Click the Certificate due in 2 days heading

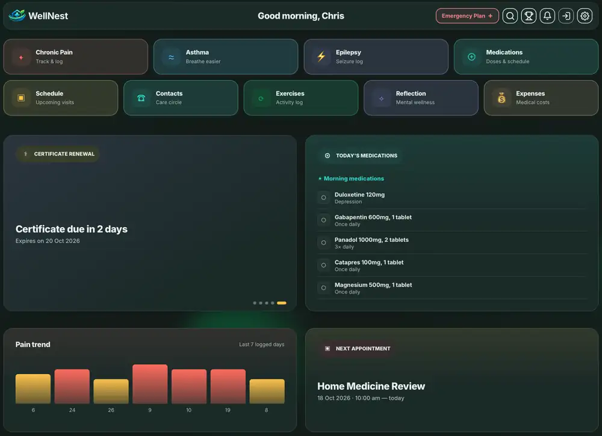click(72, 229)
